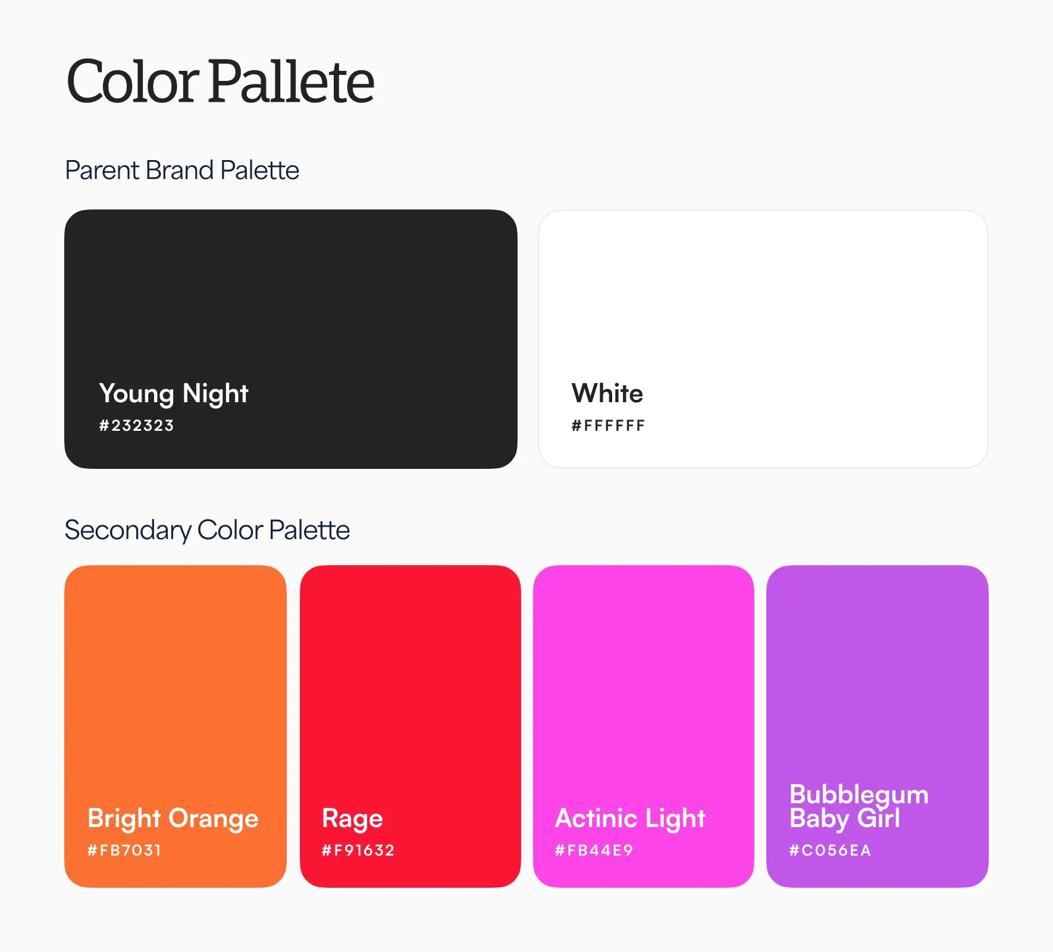The height and width of the screenshot is (952, 1053).
Task: Click the Actinic Light label text
Action: click(x=630, y=819)
